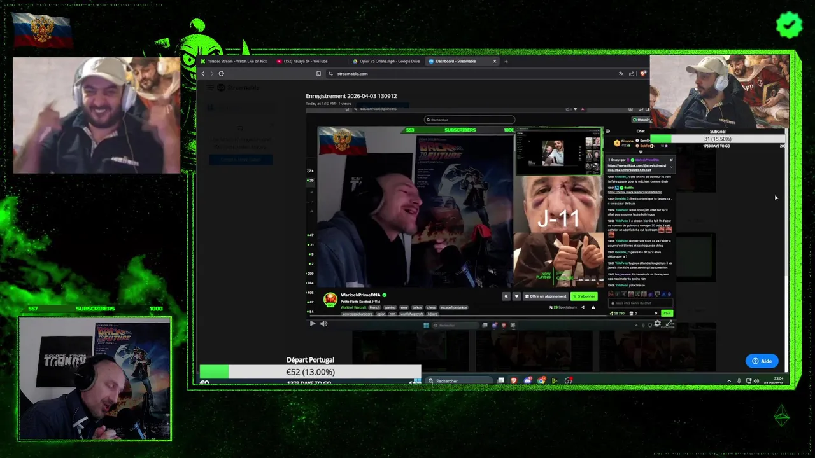Click the Enregistrement 2026-04-03 130912 title
Image resolution: width=815 pixels, height=458 pixels.
[x=351, y=96]
